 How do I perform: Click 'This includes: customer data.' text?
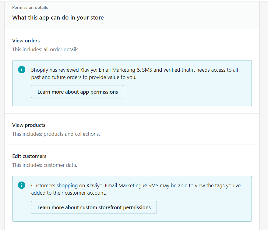(x=44, y=165)
